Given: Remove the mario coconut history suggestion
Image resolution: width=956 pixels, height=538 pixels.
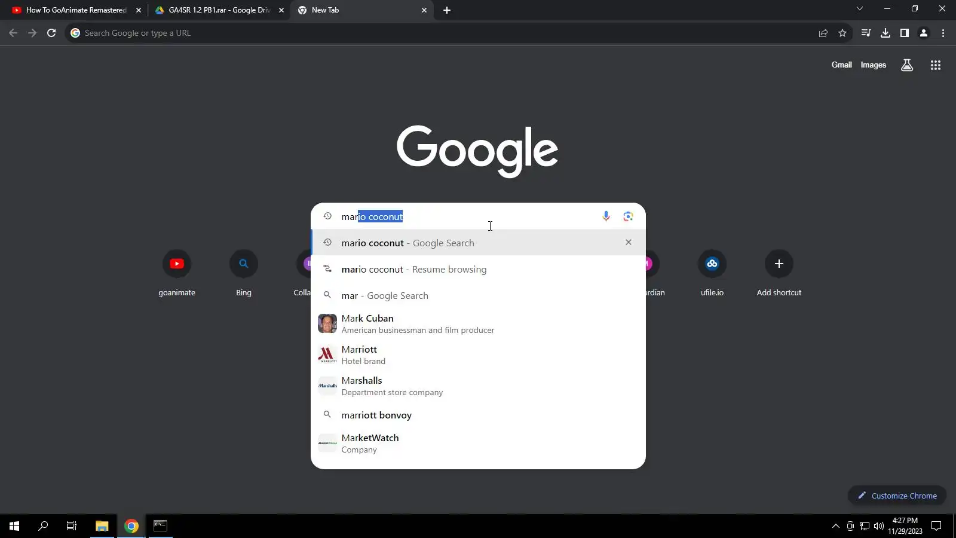Looking at the screenshot, I should [x=628, y=242].
